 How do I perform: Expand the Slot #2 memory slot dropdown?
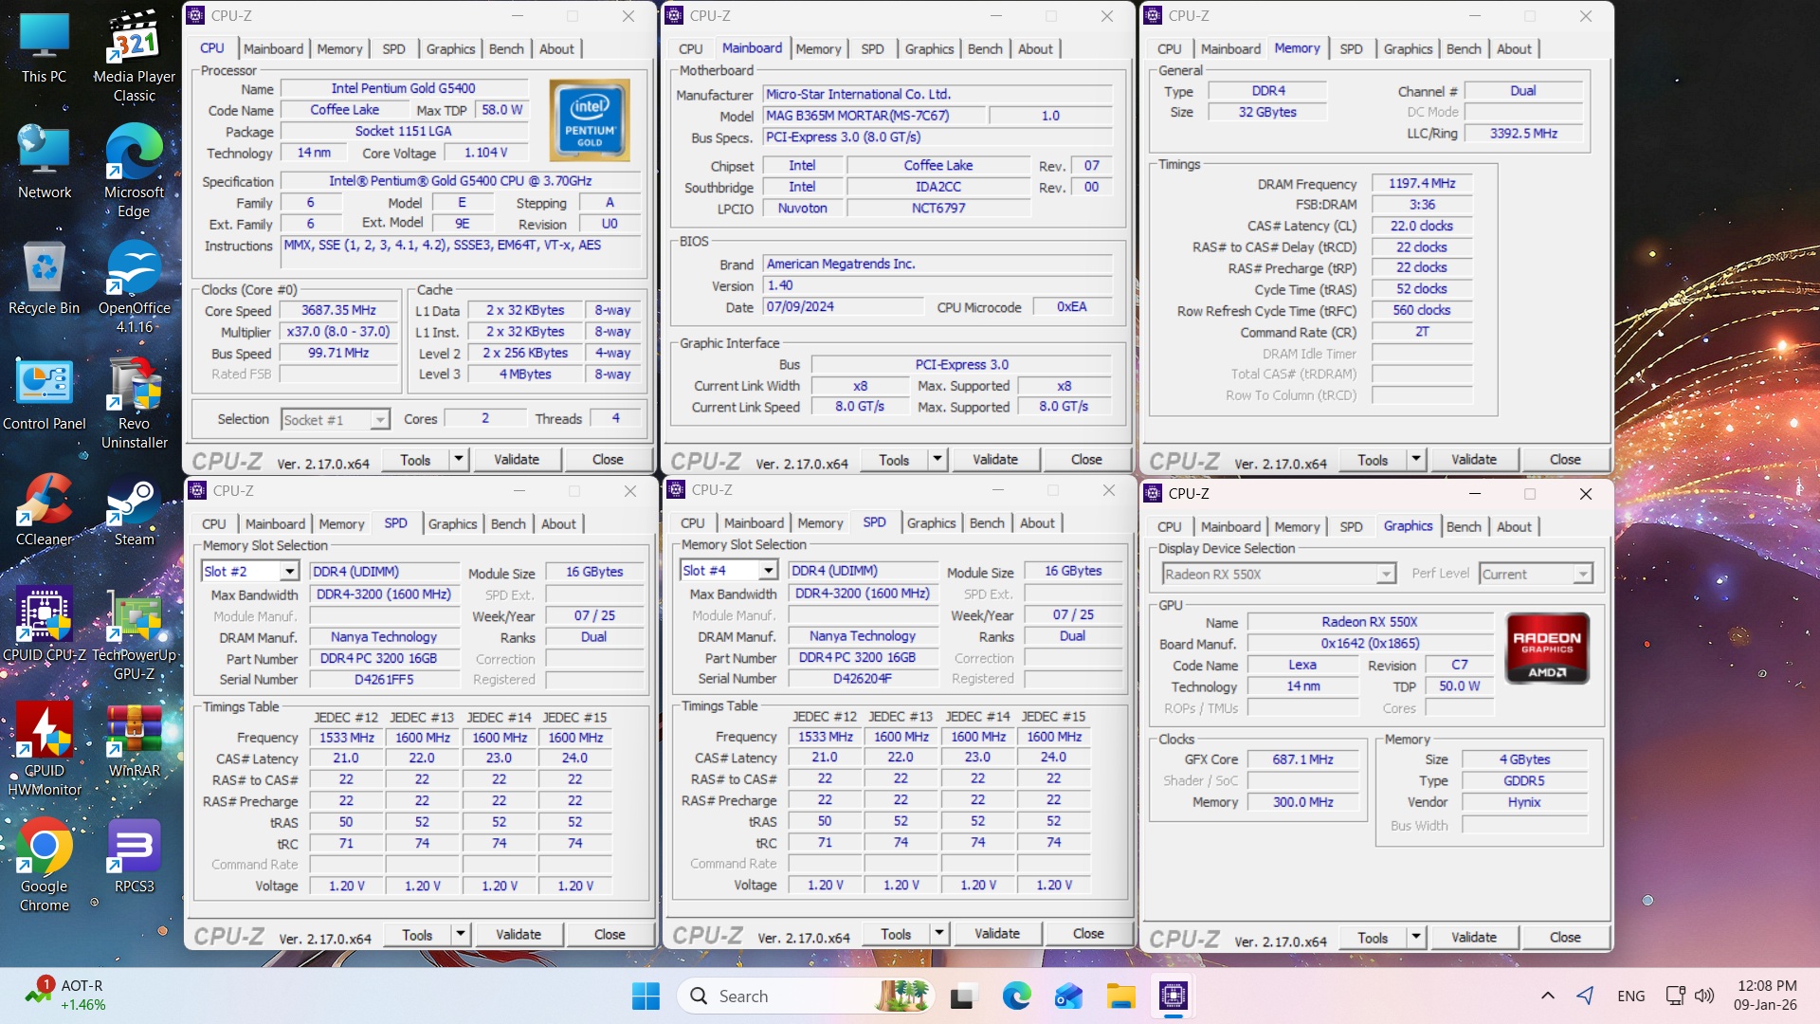[289, 572]
